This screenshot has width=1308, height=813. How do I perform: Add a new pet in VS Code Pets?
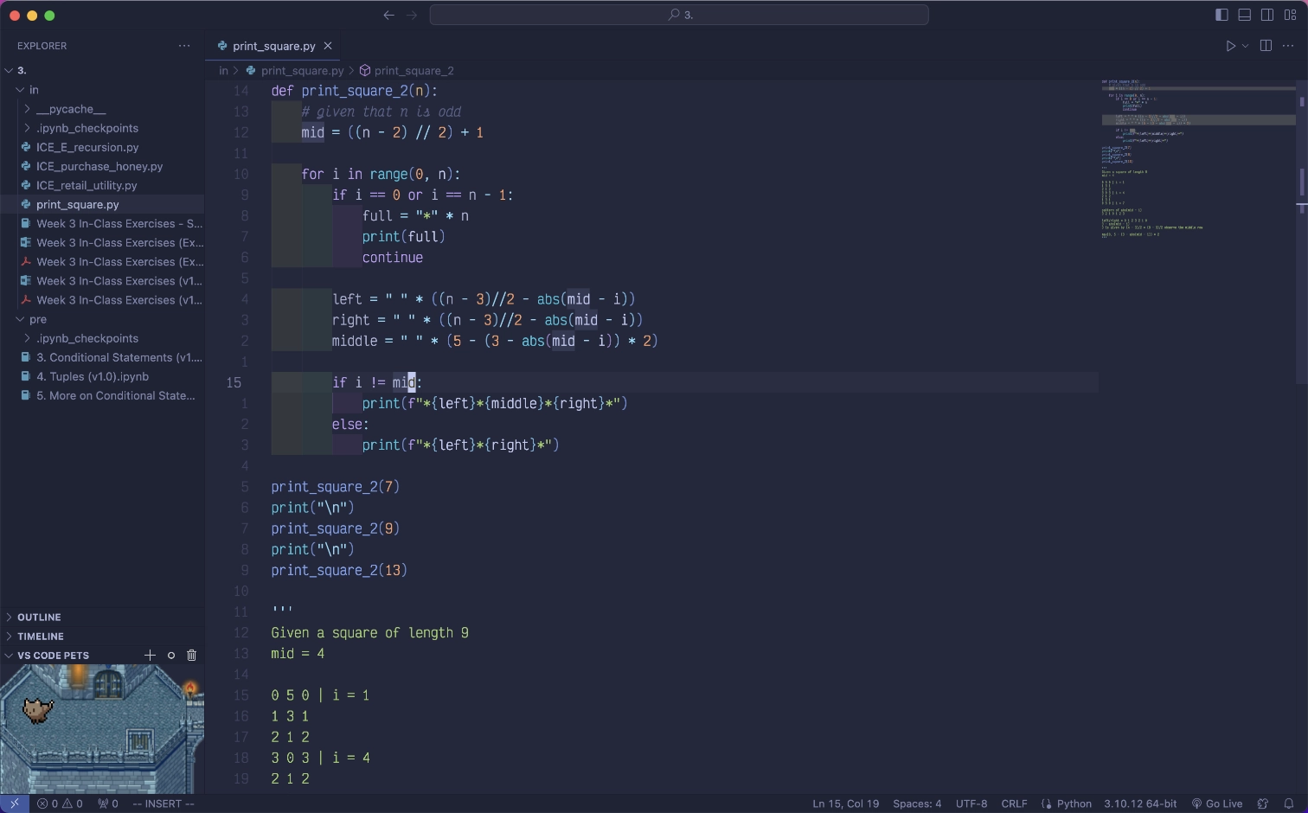[149, 656]
